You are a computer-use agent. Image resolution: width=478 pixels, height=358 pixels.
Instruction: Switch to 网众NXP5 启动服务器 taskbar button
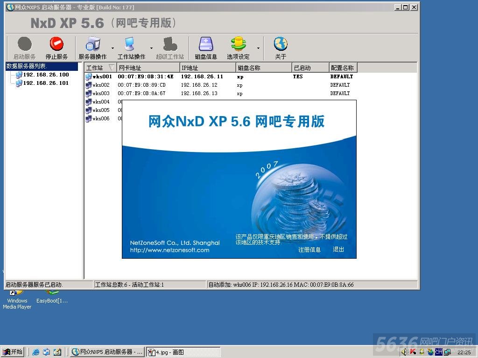click(x=107, y=352)
